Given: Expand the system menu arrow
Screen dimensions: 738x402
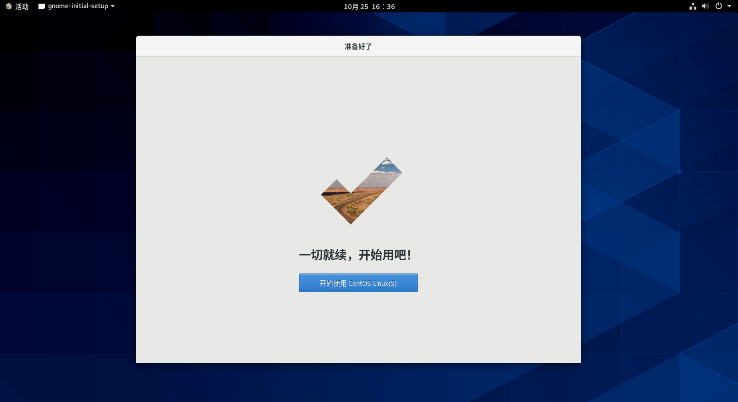Looking at the screenshot, I should click(x=729, y=6).
